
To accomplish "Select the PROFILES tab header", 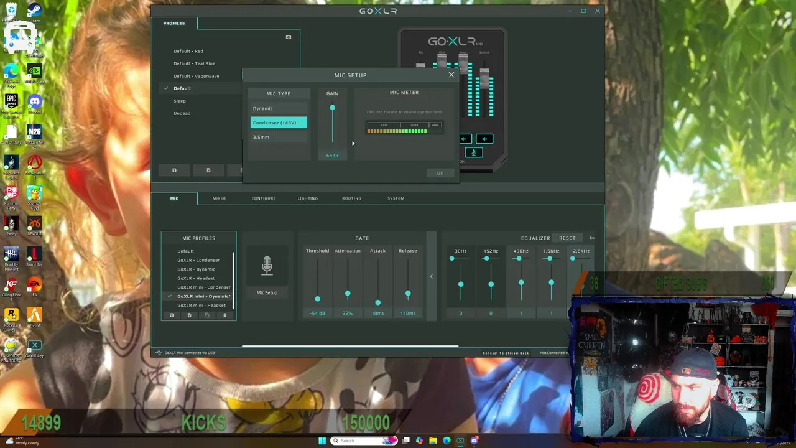I will pos(174,23).
